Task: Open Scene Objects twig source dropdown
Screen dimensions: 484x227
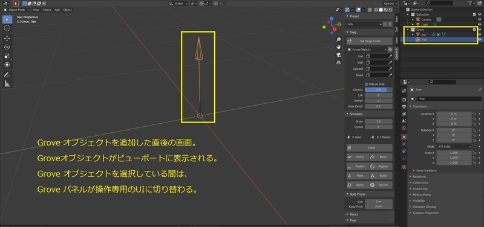Action: [367, 50]
